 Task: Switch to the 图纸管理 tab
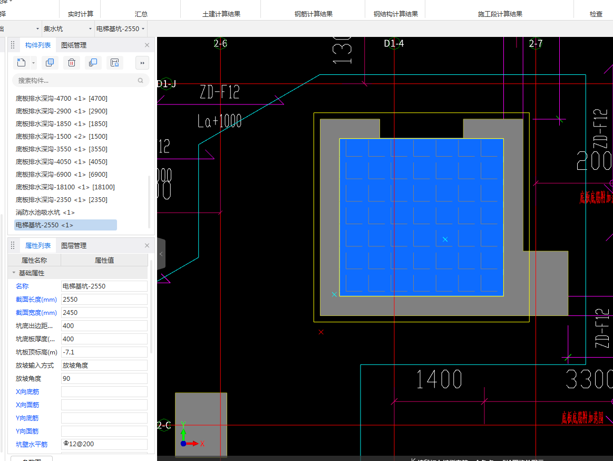tap(74, 45)
